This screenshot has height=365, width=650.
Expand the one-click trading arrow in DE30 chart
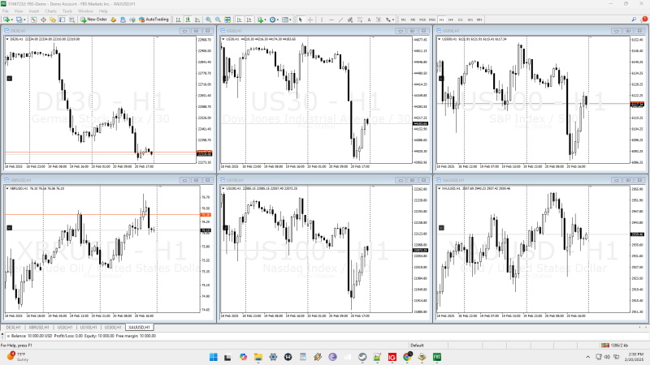(x=8, y=39)
